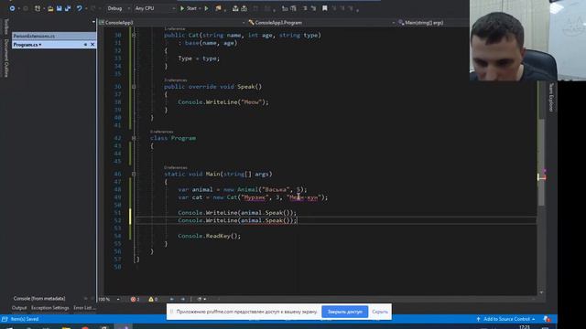Click the next issue arrow below editor

click(x=183, y=299)
